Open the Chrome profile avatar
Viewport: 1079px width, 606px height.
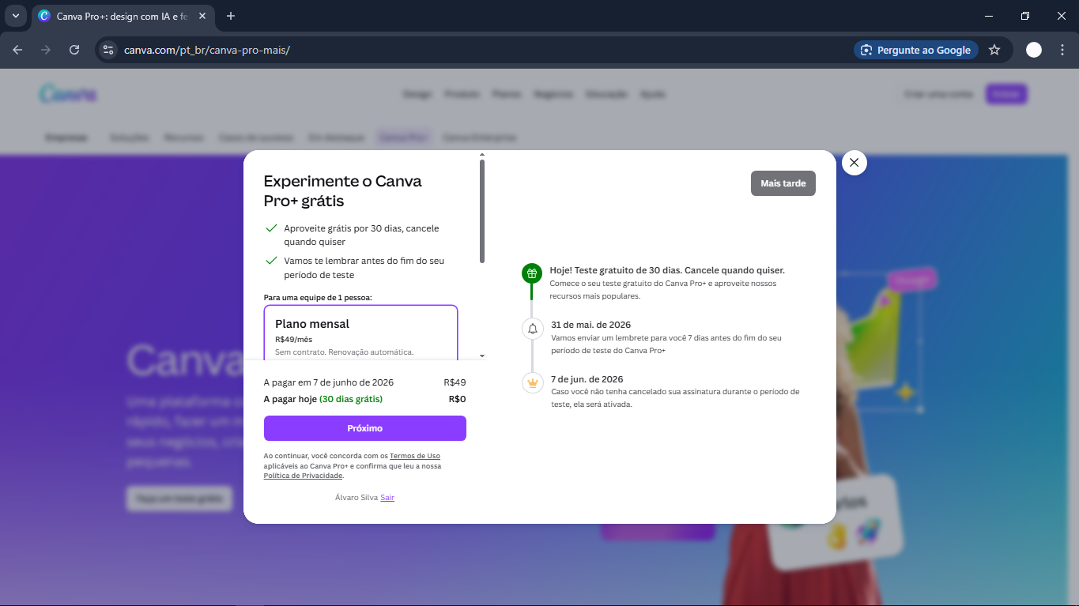[x=1034, y=50]
